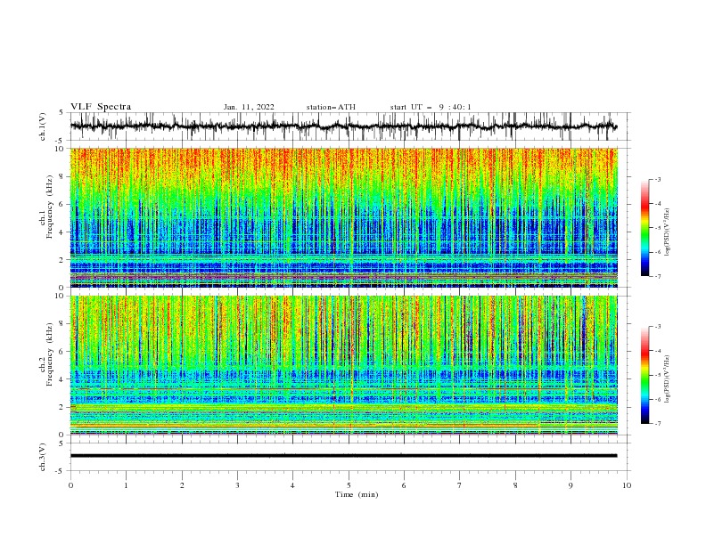
Task: Click the "ch.1(V)" axis label
Action: [x=43, y=126]
